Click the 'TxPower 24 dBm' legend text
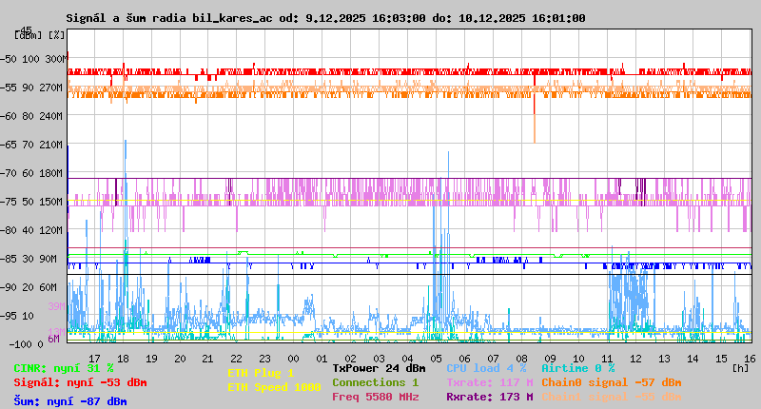Image resolution: width=761 pixels, height=409 pixels. coord(379,368)
